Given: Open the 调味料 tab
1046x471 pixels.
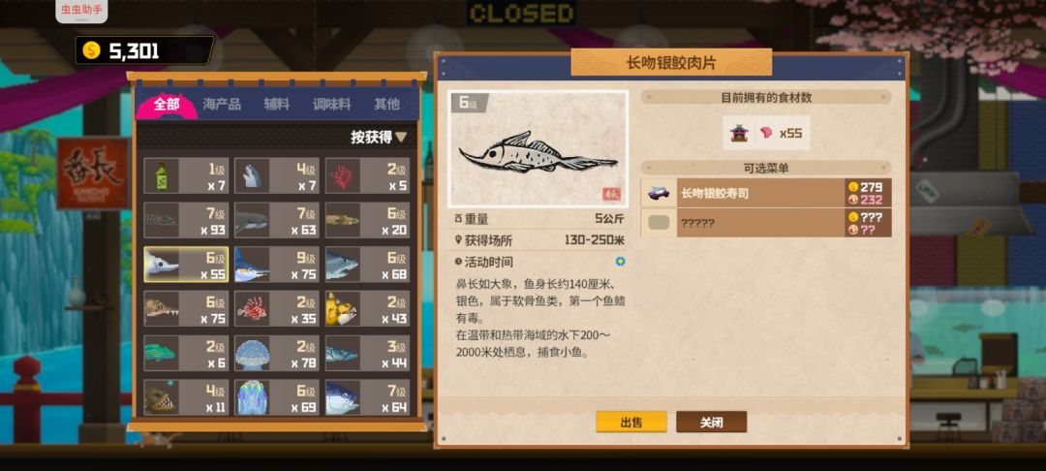Looking at the screenshot, I should coord(331,104).
